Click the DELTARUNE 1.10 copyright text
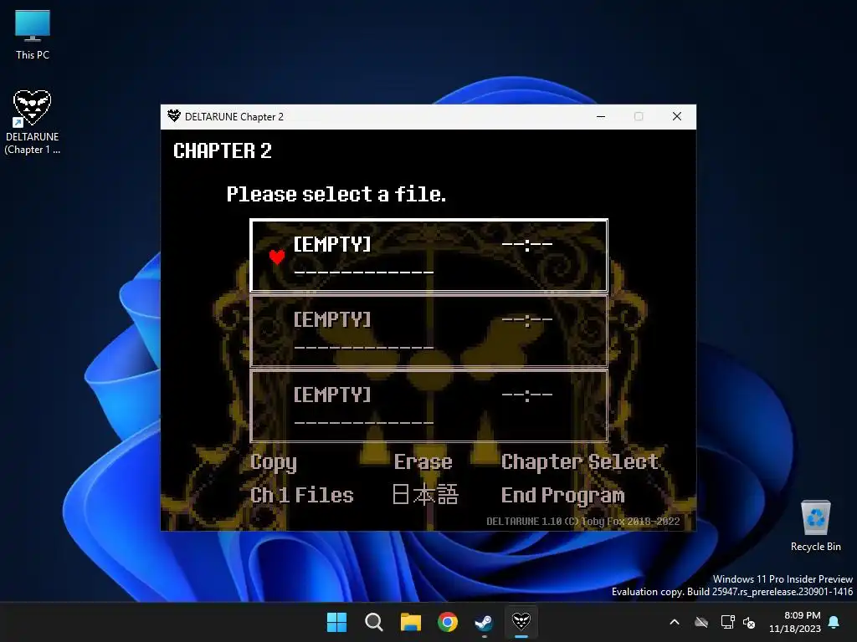This screenshot has width=857, height=642. [583, 522]
